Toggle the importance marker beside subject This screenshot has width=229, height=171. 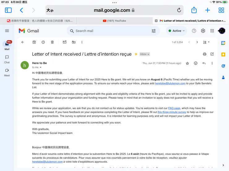point(136,54)
